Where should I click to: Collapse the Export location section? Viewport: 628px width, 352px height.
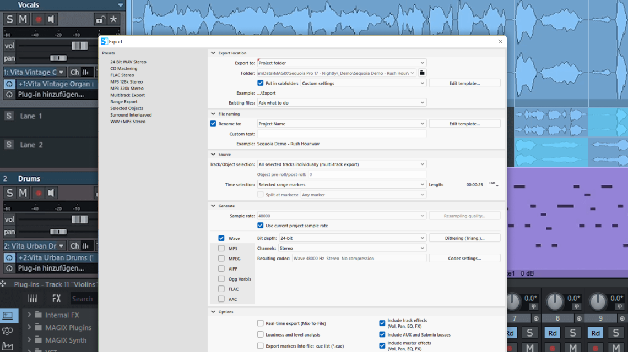tap(213, 53)
